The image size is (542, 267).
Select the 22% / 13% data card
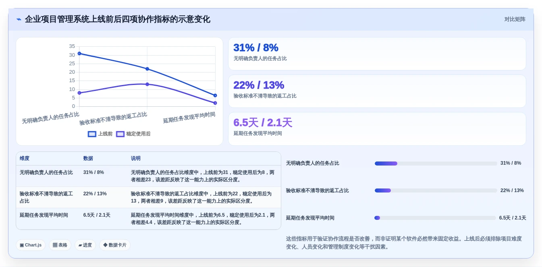tap(377, 91)
